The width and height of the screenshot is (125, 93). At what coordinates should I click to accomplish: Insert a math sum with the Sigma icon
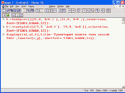click(47, 11)
